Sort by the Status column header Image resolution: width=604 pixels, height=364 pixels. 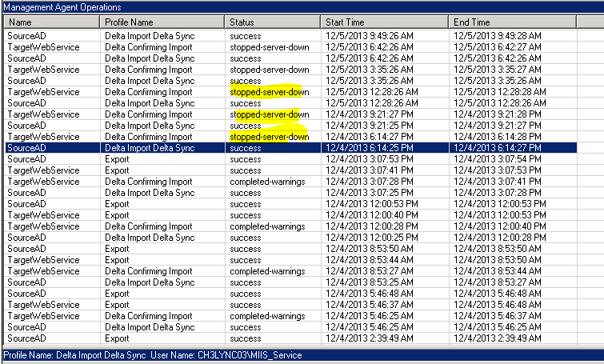272,22
